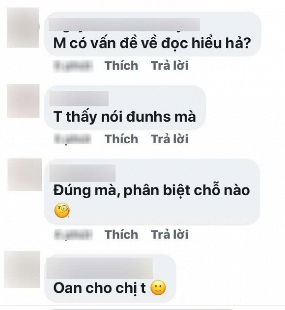Click Thích under 'T thấy nói đunhs mà'
Screen dimensions: 285x310
[121, 139]
